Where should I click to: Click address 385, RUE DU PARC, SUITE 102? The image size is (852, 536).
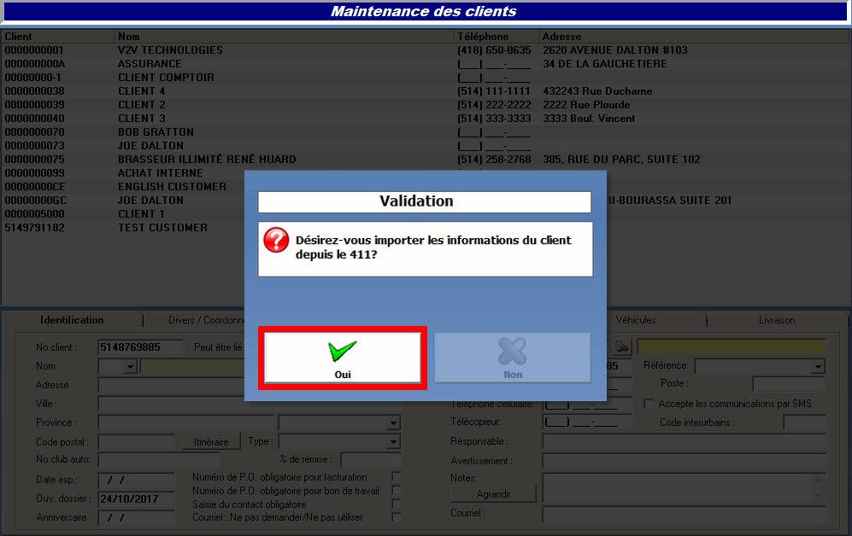pyautogui.click(x=621, y=160)
